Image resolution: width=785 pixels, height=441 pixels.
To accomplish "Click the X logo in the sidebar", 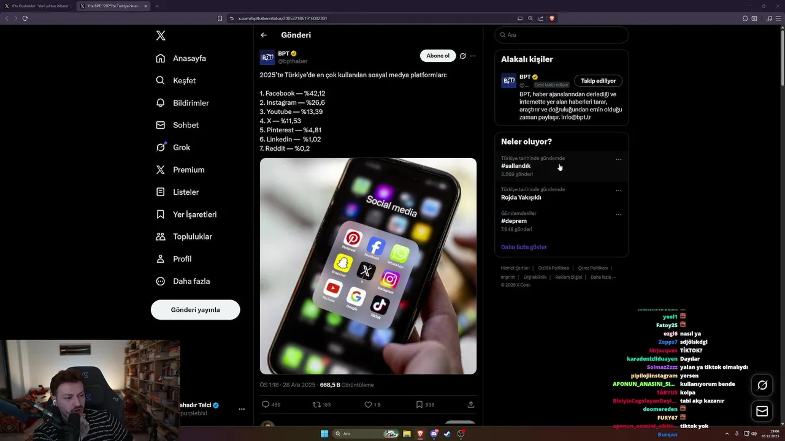I will pos(161,36).
